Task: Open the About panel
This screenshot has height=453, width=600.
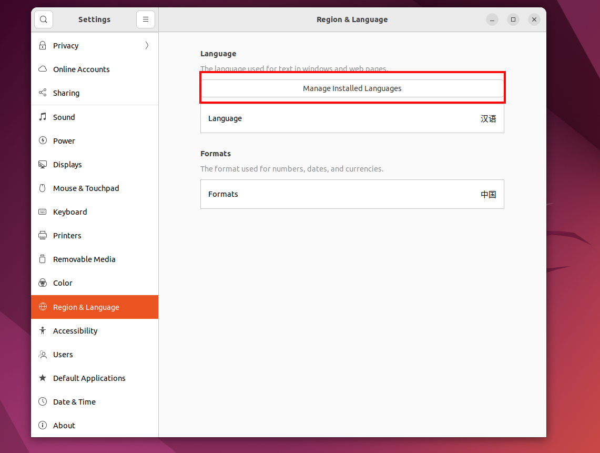Action: [95, 426]
